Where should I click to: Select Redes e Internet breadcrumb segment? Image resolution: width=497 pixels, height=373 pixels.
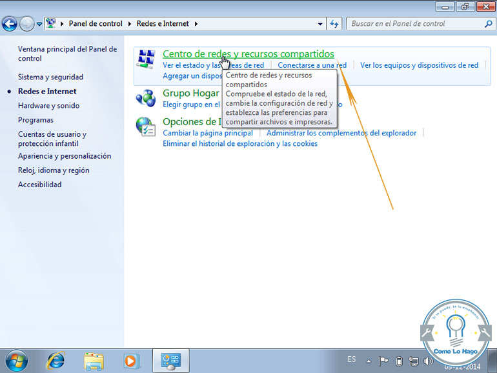point(163,24)
